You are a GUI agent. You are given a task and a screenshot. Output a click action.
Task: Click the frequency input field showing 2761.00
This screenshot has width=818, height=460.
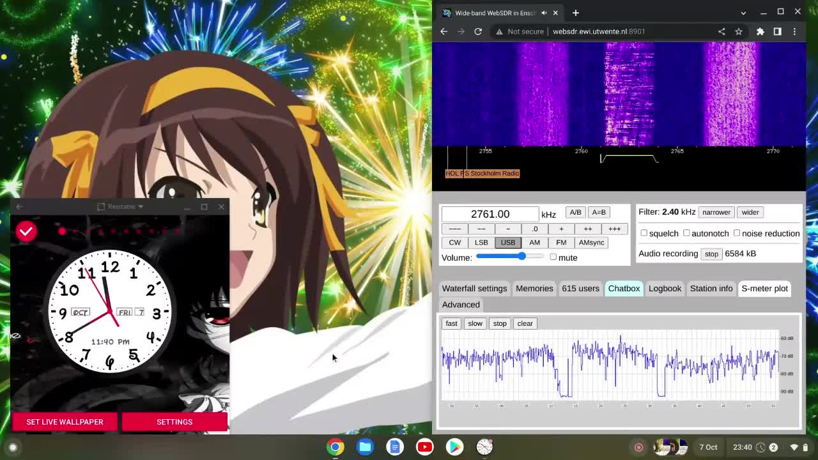[490, 214]
